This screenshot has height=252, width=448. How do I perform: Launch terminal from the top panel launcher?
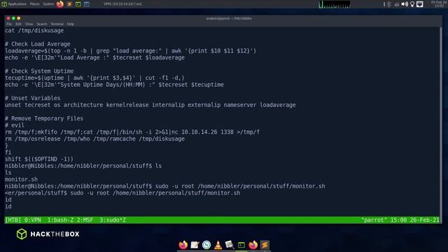(x=78, y=4)
